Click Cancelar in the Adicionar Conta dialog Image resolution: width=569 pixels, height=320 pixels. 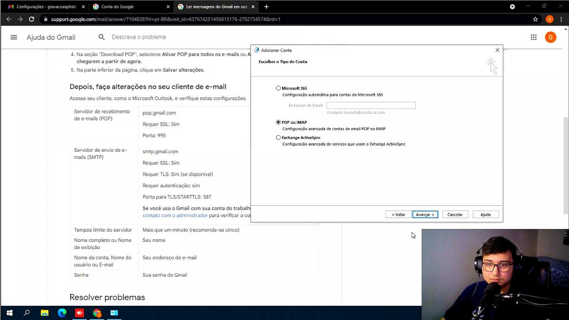click(x=455, y=215)
